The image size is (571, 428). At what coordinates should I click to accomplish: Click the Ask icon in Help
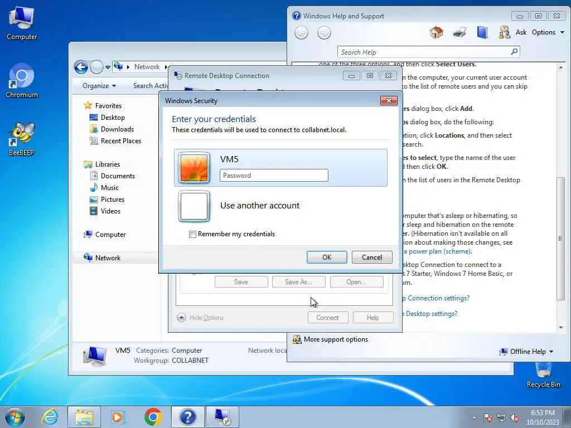coord(505,32)
